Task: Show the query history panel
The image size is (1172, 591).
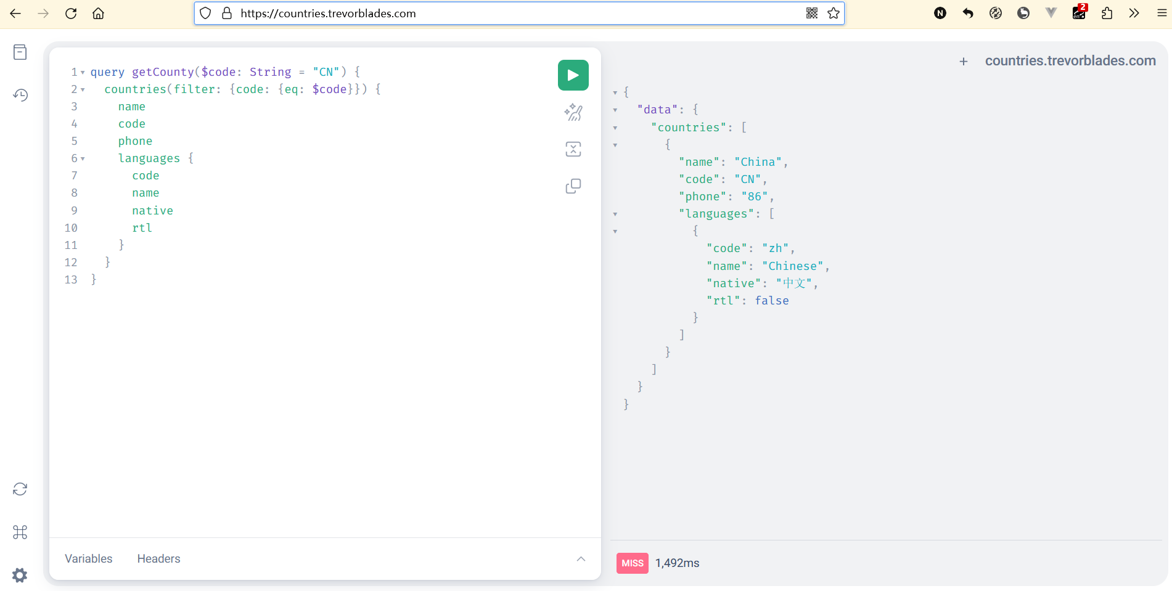Action: [20, 95]
